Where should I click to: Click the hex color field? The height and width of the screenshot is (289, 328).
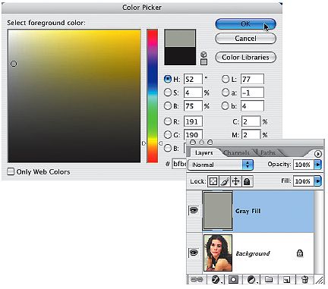[x=179, y=164]
